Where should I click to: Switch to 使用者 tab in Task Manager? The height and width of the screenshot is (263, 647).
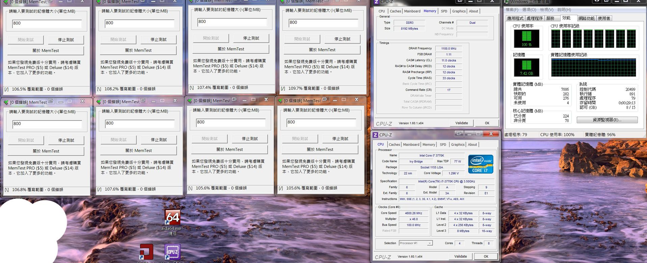pos(604,19)
